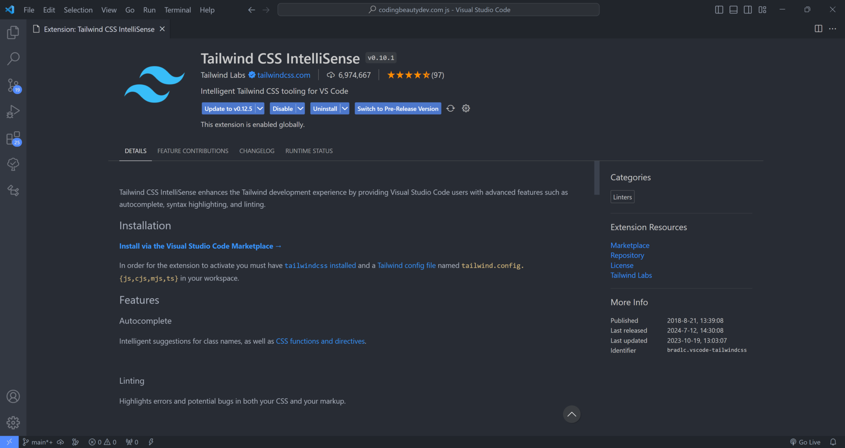Go forward with the navigation arrow
Screen dimensions: 845x448
click(266, 9)
